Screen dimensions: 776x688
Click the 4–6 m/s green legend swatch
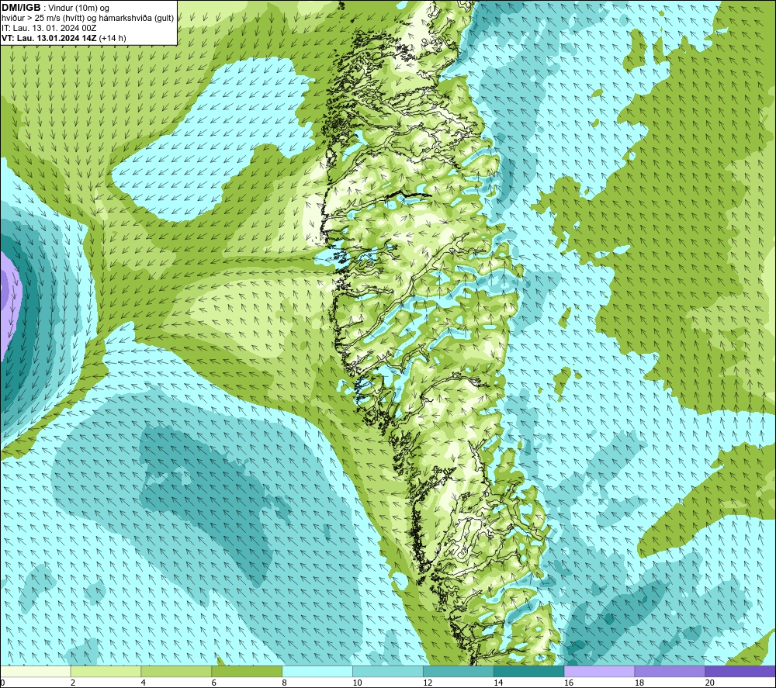tap(176, 671)
